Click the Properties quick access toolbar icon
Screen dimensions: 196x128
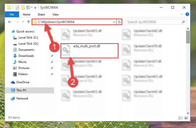[17, 8]
